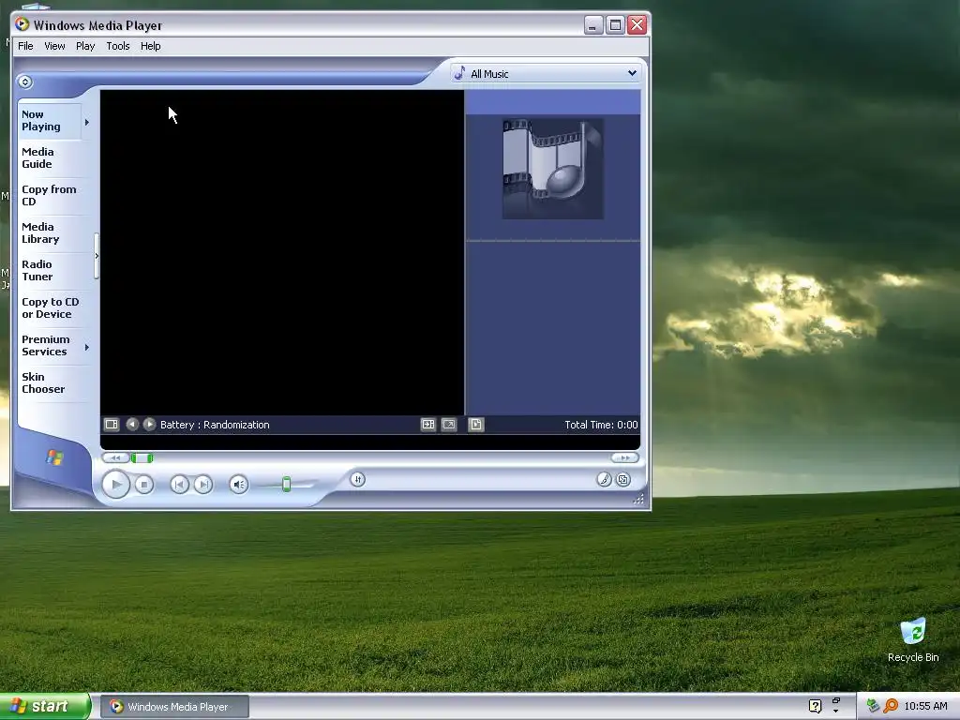Click the fast forward button on seek bar
Screen dimensions: 960x720
[x=624, y=457]
